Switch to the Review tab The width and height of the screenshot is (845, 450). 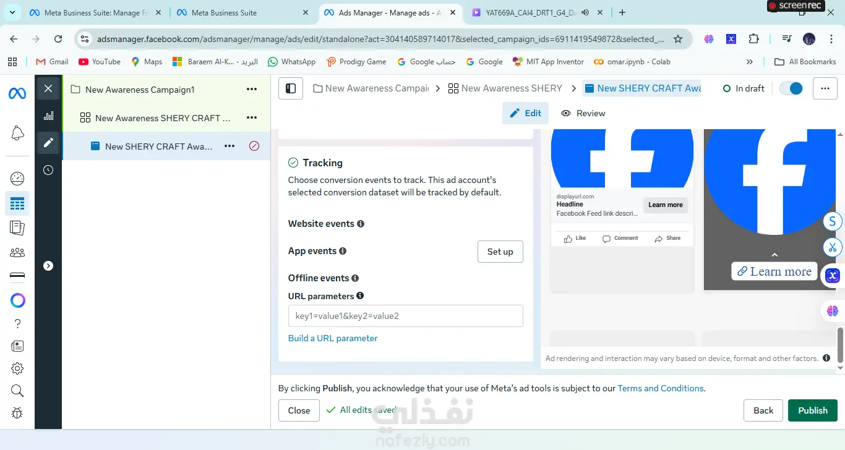tap(583, 113)
